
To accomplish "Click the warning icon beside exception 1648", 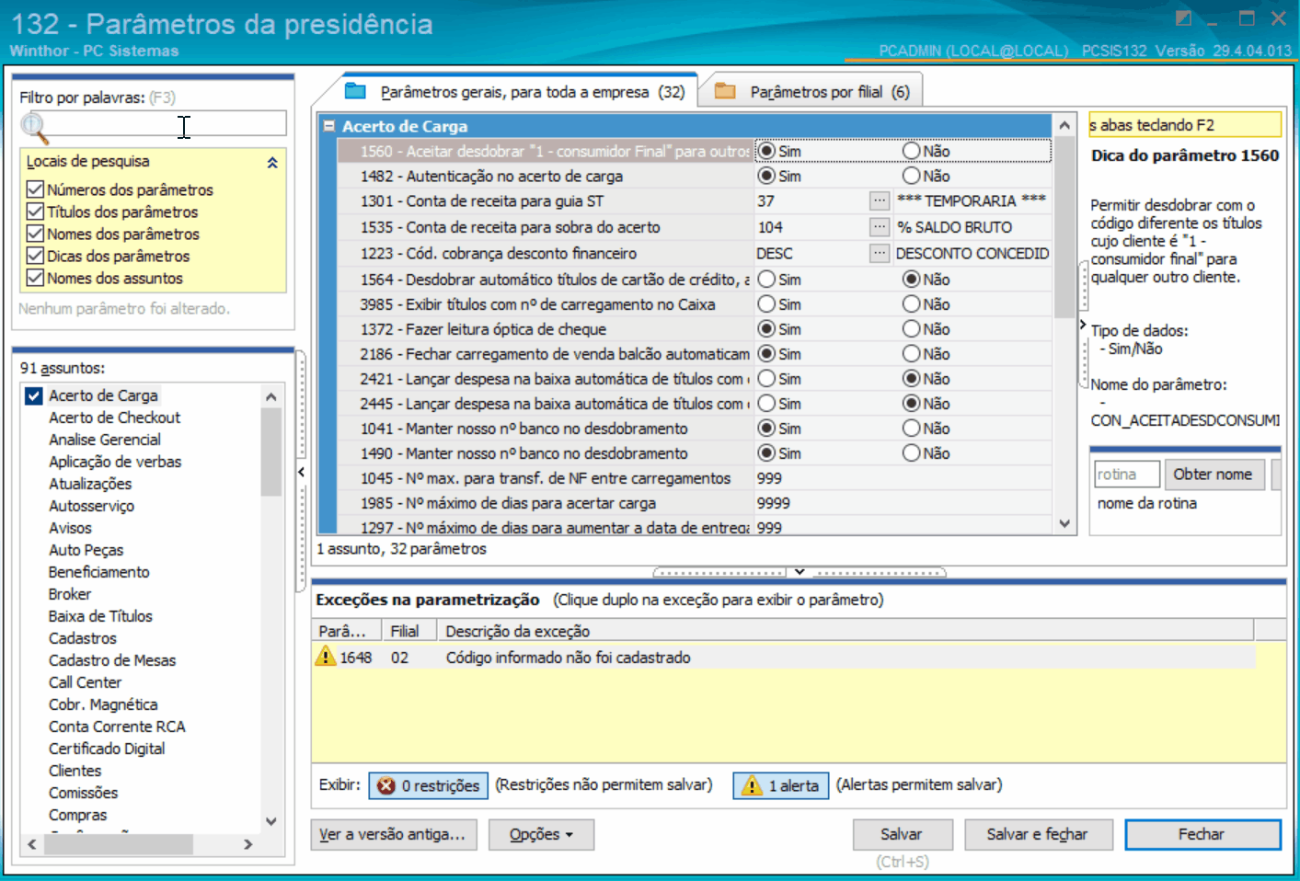I will pos(326,657).
